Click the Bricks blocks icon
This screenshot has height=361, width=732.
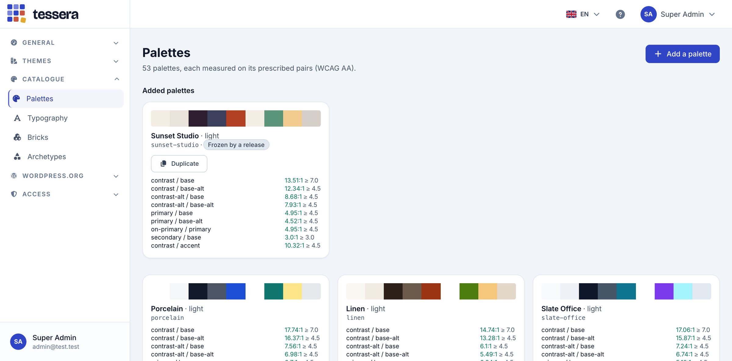pyautogui.click(x=17, y=137)
